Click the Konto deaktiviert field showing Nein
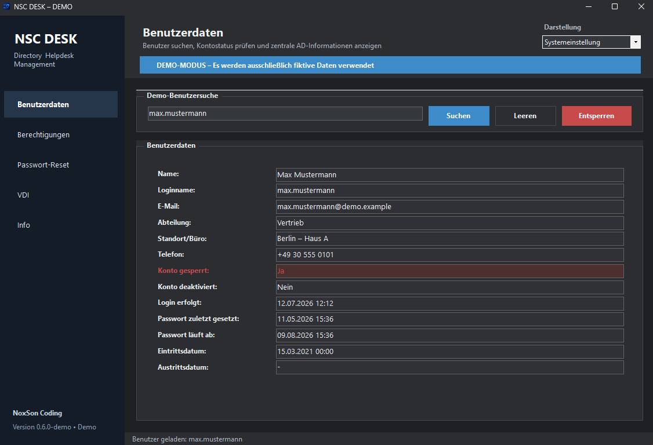This screenshot has width=653, height=445. tap(450, 287)
